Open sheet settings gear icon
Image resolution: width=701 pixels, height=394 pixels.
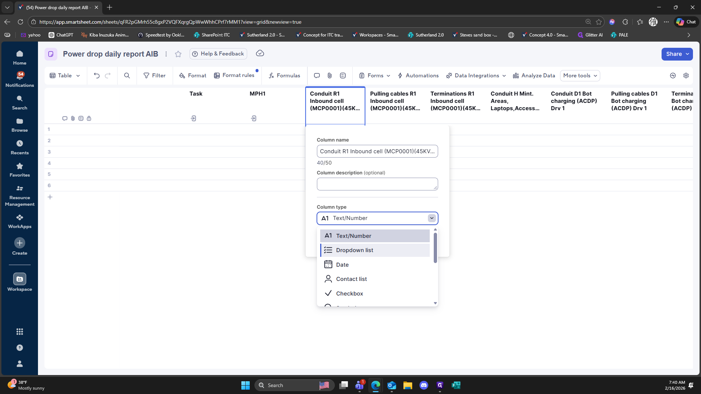[x=686, y=76]
